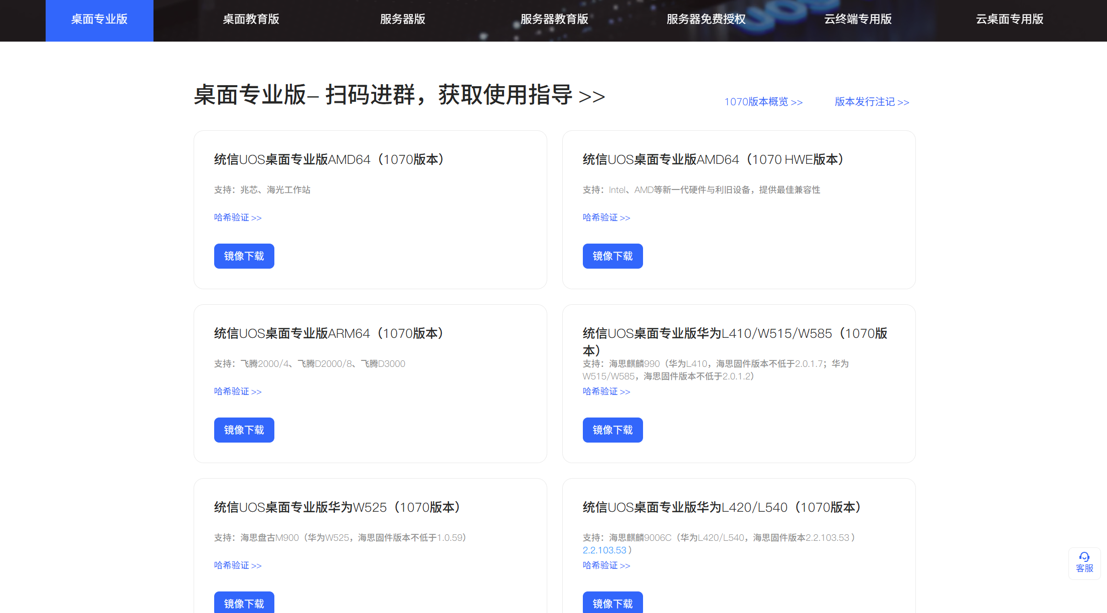This screenshot has width=1107, height=613.
Task: Click title 统信UOS桌面专业版AMD64（1070版本）
Action: point(330,159)
